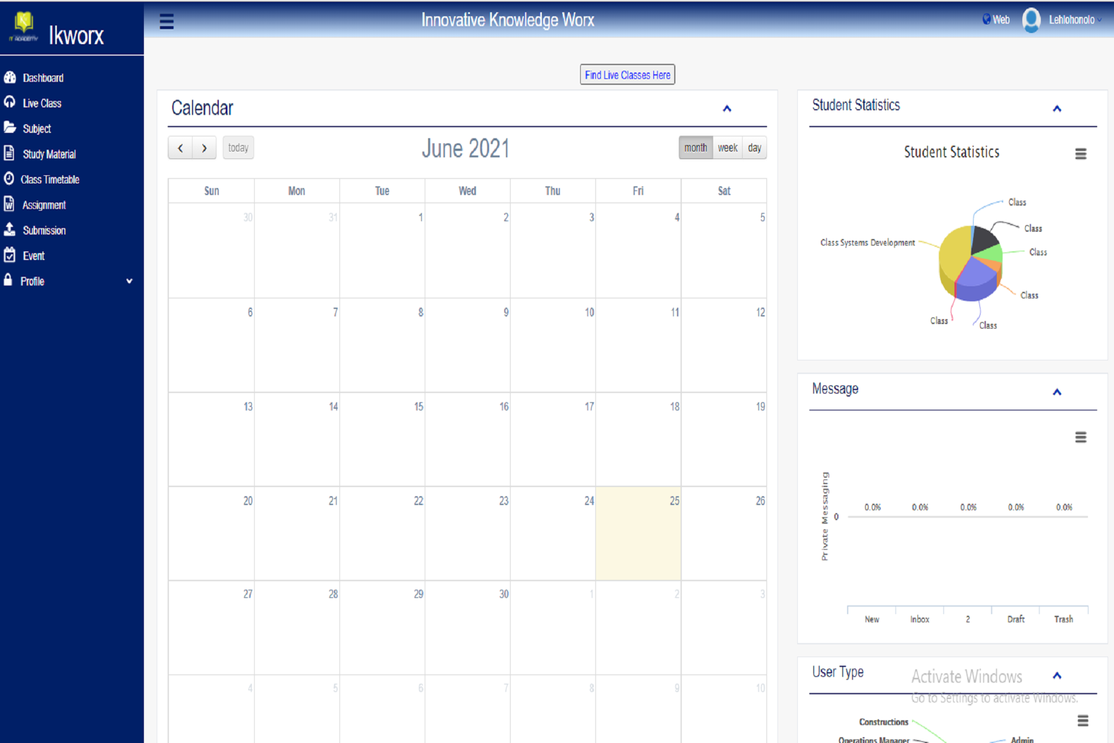Viewport: 1114px width, 743px height.
Task: Open the Event menu item
Action: [x=34, y=256]
